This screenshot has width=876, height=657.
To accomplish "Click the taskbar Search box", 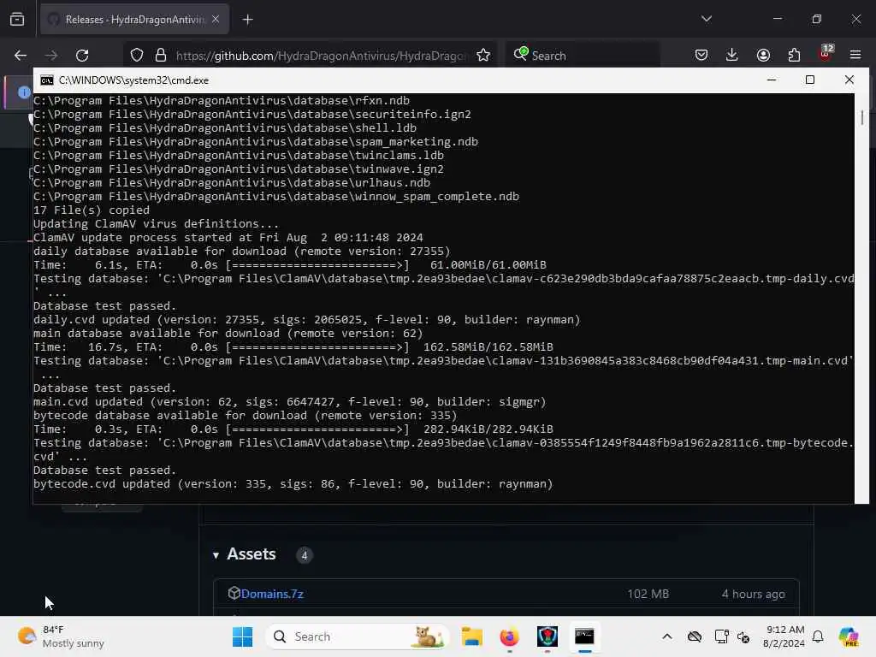I will pos(358,636).
